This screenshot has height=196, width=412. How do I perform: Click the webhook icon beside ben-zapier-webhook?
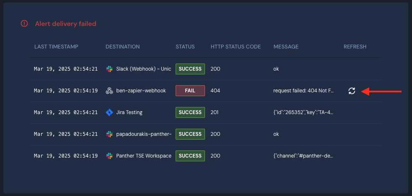click(109, 91)
